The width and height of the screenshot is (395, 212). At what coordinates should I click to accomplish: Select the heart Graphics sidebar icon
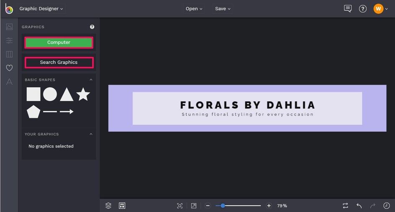pyautogui.click(x=9, y=68)
